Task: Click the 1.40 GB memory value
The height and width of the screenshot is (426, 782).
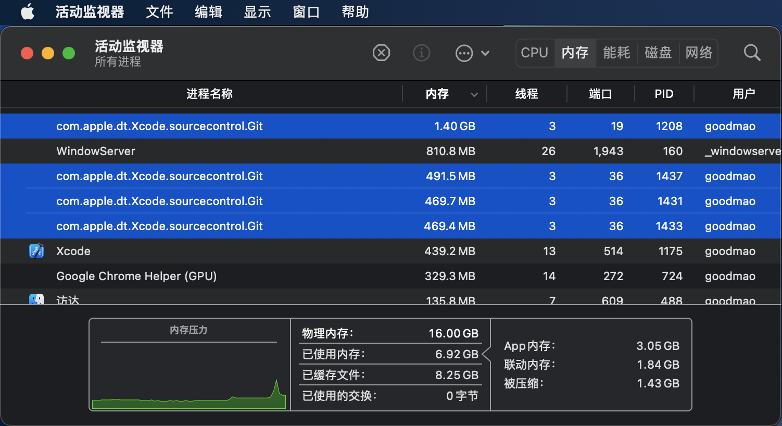Action: tap(455, 126)
